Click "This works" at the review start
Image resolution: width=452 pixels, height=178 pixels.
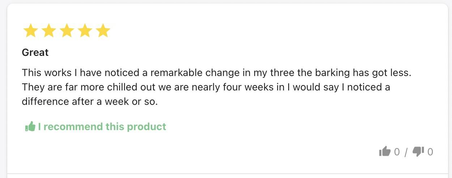coord(47,73)
